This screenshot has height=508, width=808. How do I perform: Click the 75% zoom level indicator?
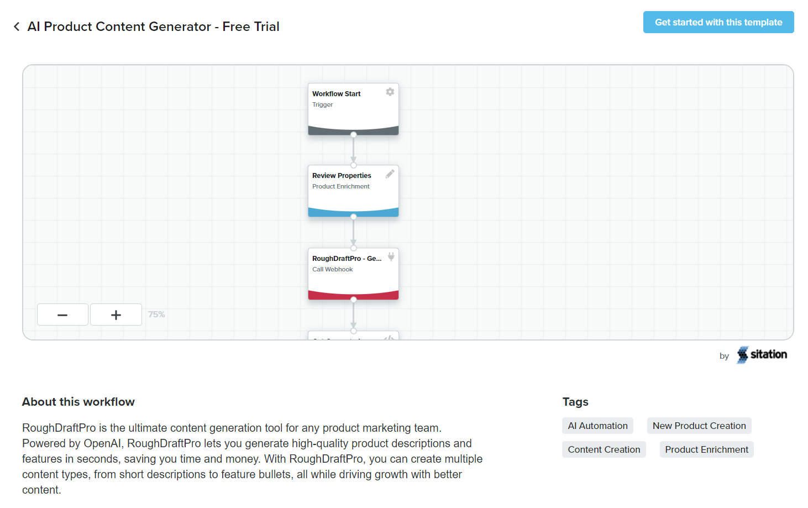[x=156, y=314]
